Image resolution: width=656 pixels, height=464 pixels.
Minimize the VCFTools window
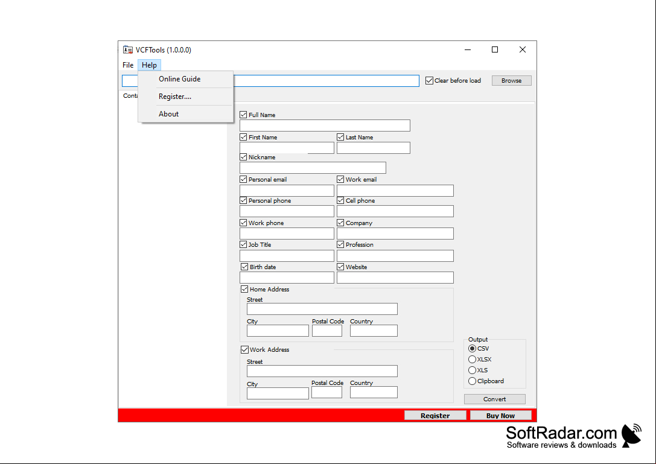[468, 50]
